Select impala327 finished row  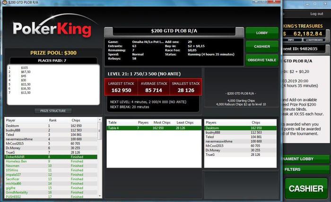tap(51, 175)
